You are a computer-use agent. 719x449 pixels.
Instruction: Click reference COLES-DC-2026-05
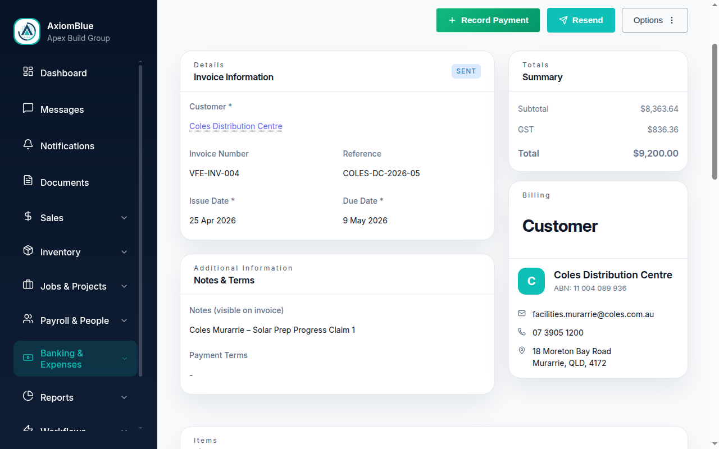pos(381,173)
